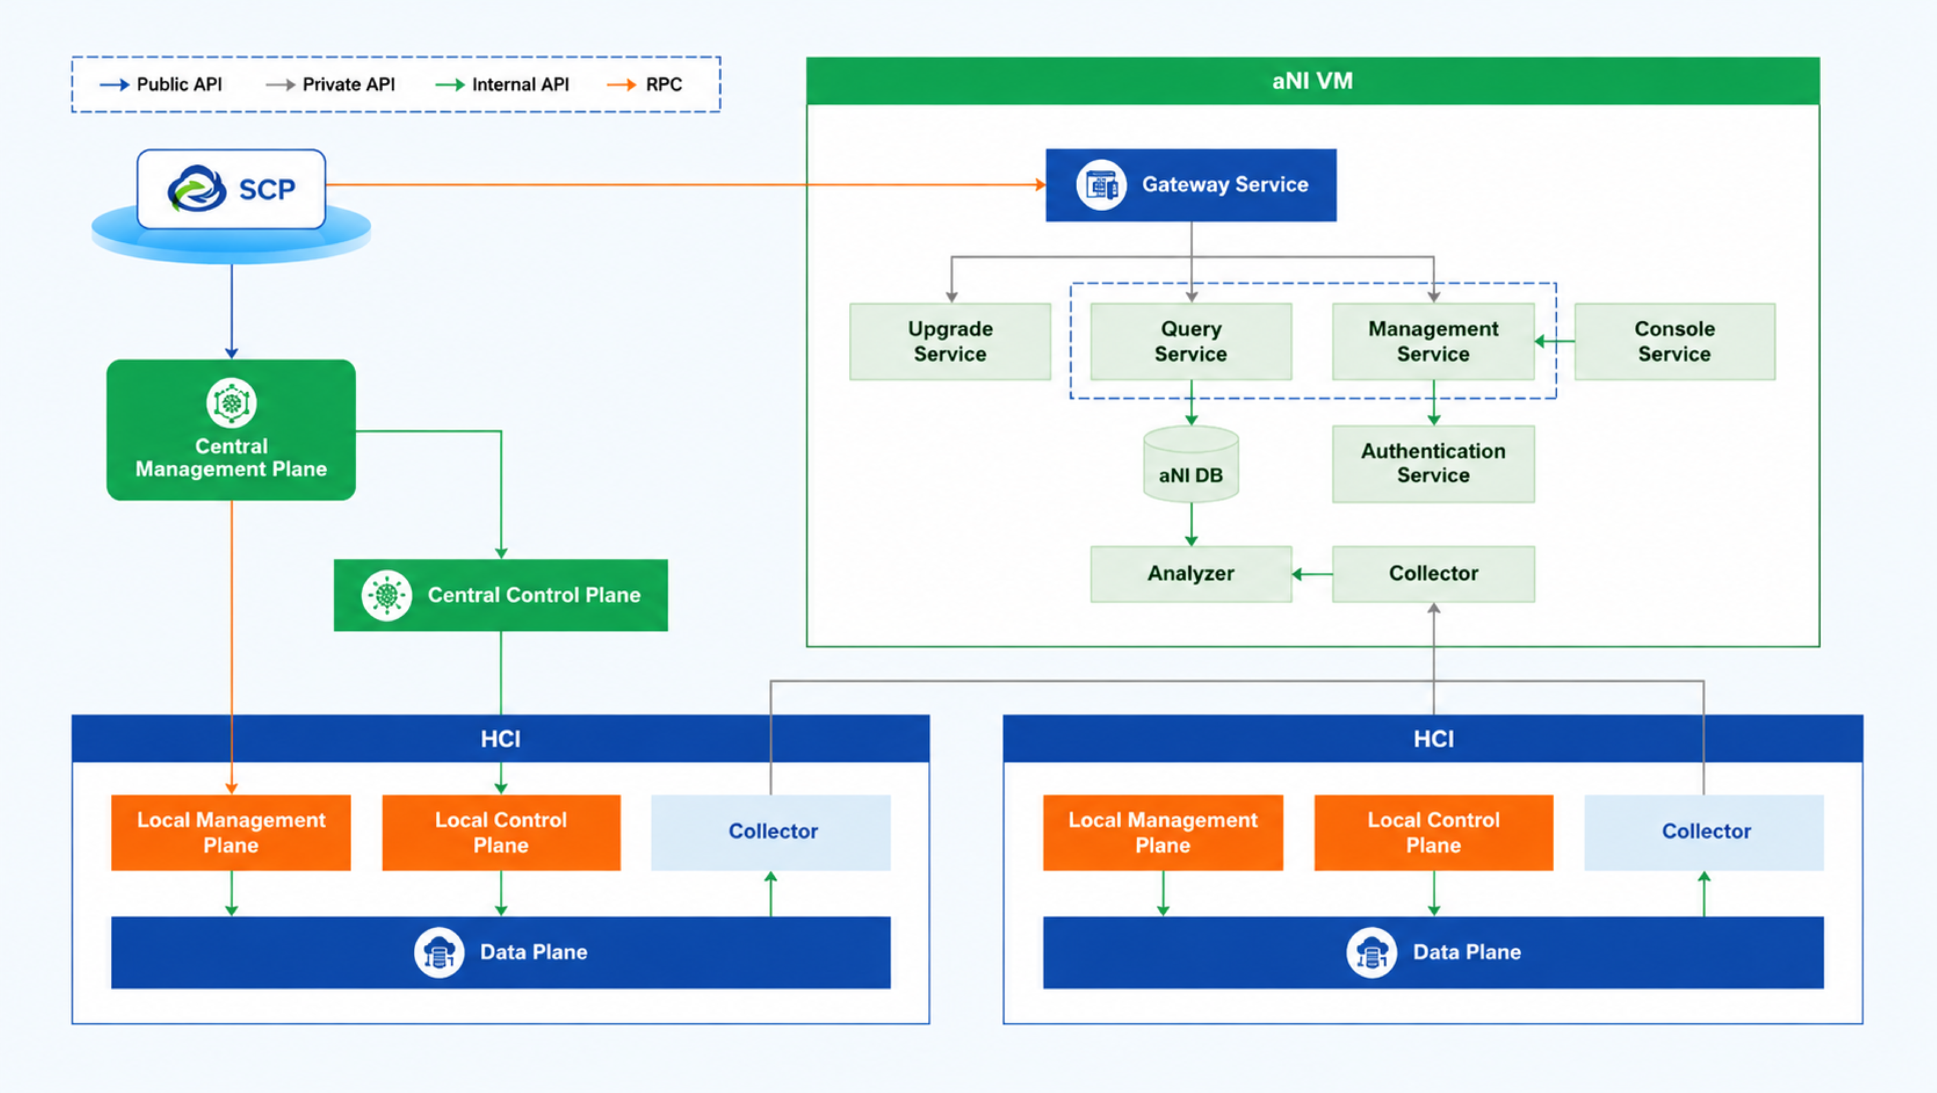
Task: Click the Central Control Plane label text
Action: [x=534, y=595]
